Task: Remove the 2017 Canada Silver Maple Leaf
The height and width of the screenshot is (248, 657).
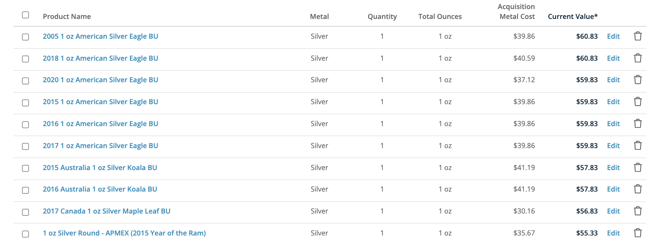Action: click(x=638, y=211)
